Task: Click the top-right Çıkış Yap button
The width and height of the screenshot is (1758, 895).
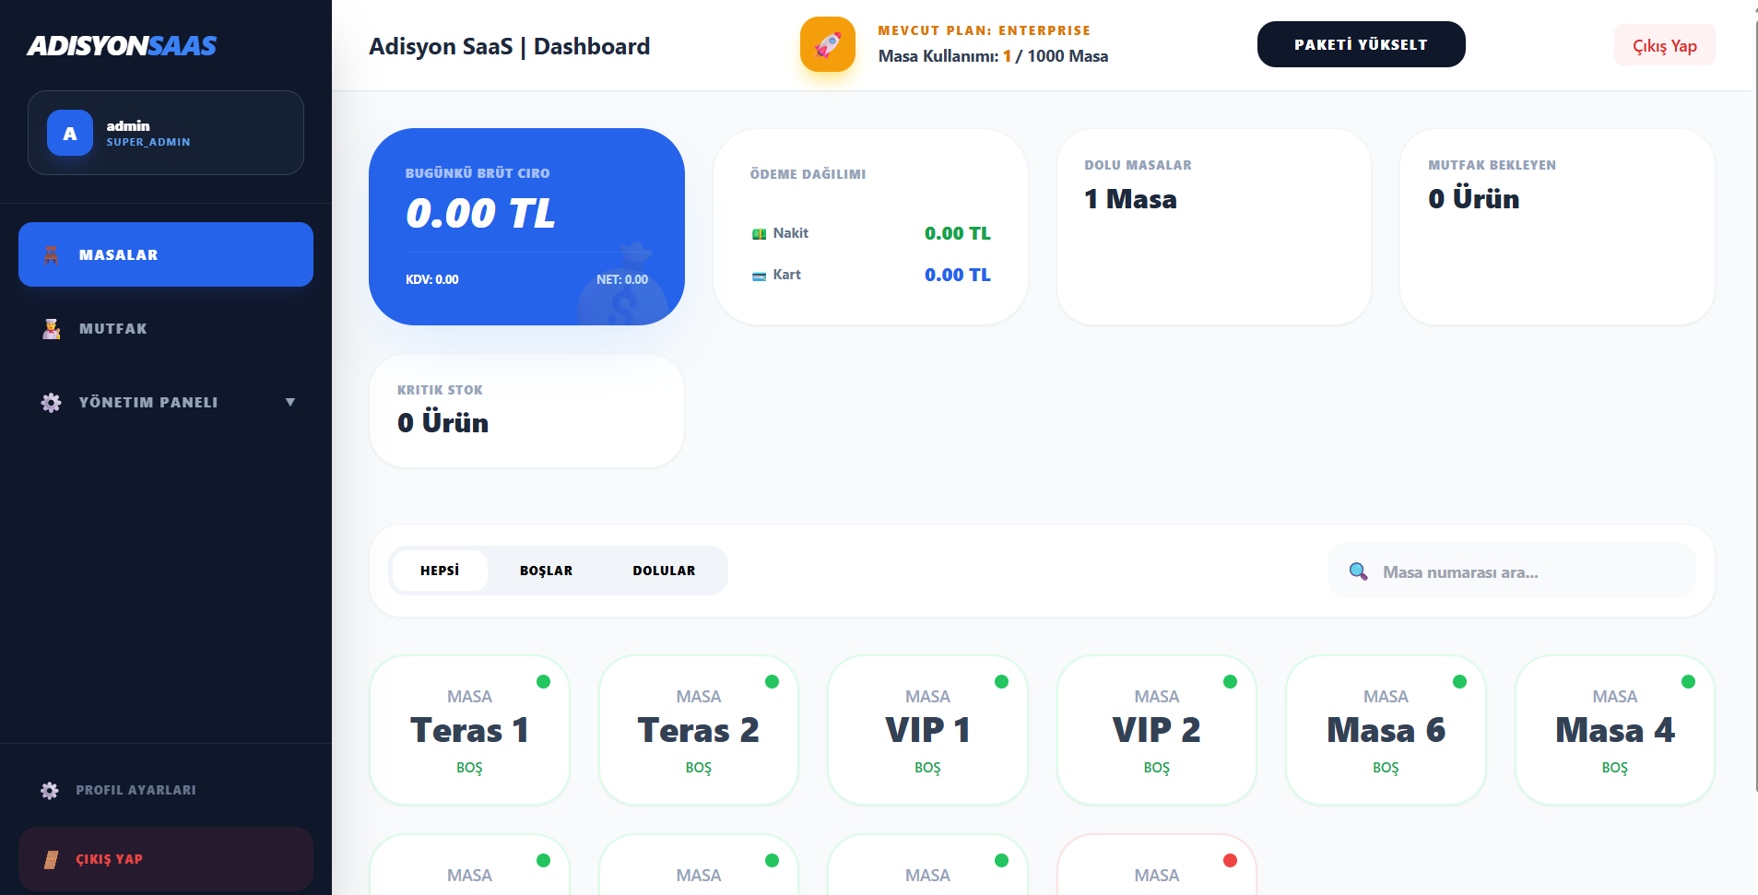Action: (1664, 45)
